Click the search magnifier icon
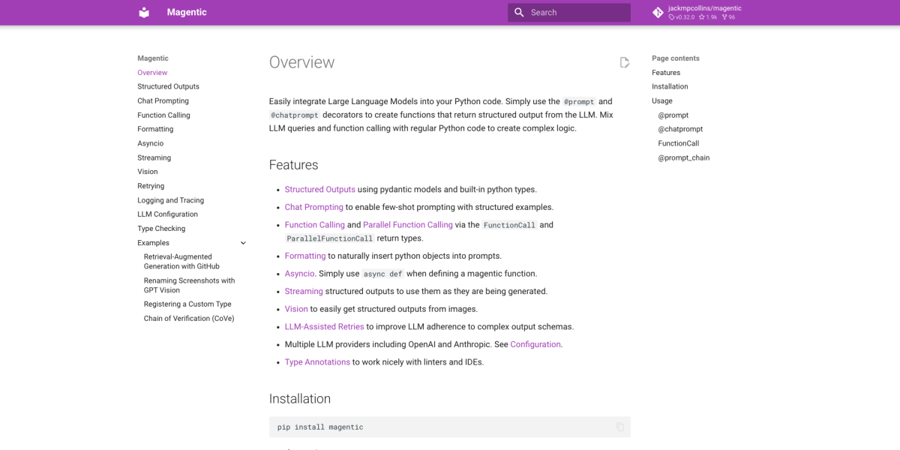Screen dimensions: 900x450 pos(518,13)
